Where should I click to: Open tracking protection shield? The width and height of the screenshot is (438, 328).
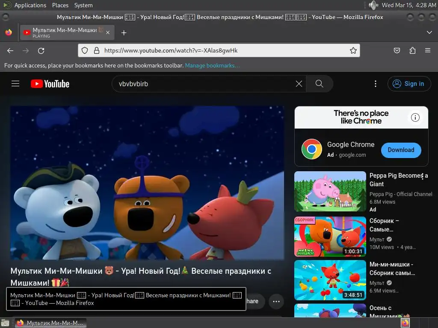pos(85,50)
